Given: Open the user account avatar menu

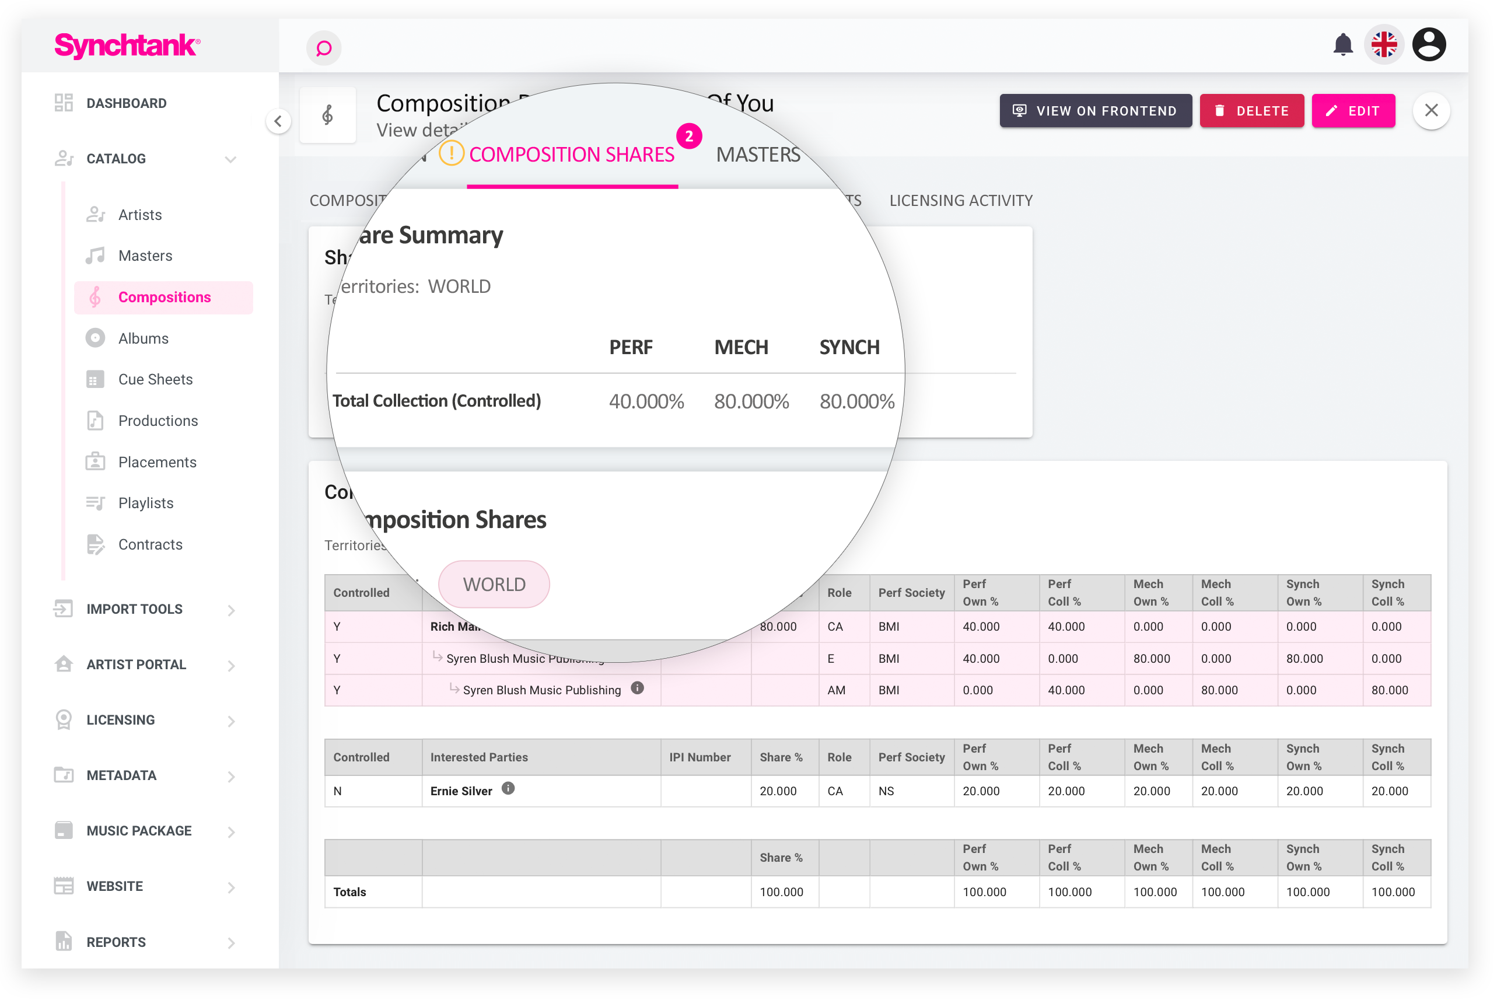Looking at the screenshot, I should pyautogui.click(x=1429, y=45).
